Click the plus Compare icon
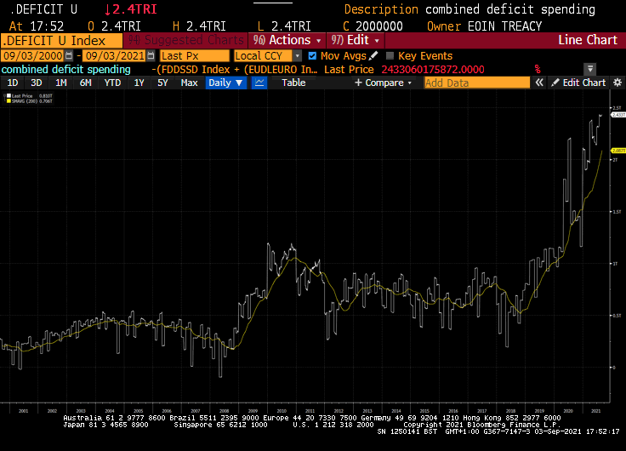 tap(358, 83)
